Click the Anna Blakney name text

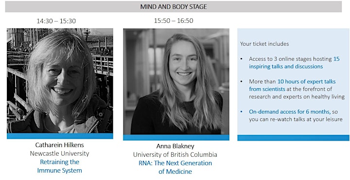pos(175,146)
